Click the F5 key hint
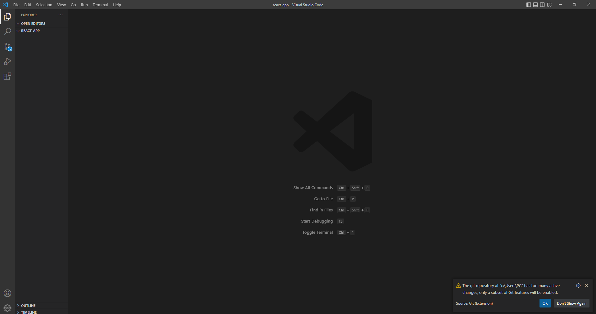596x314 pixels. tap(341, 221)
